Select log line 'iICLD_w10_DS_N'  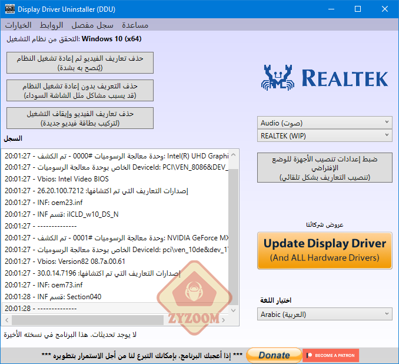115,214
